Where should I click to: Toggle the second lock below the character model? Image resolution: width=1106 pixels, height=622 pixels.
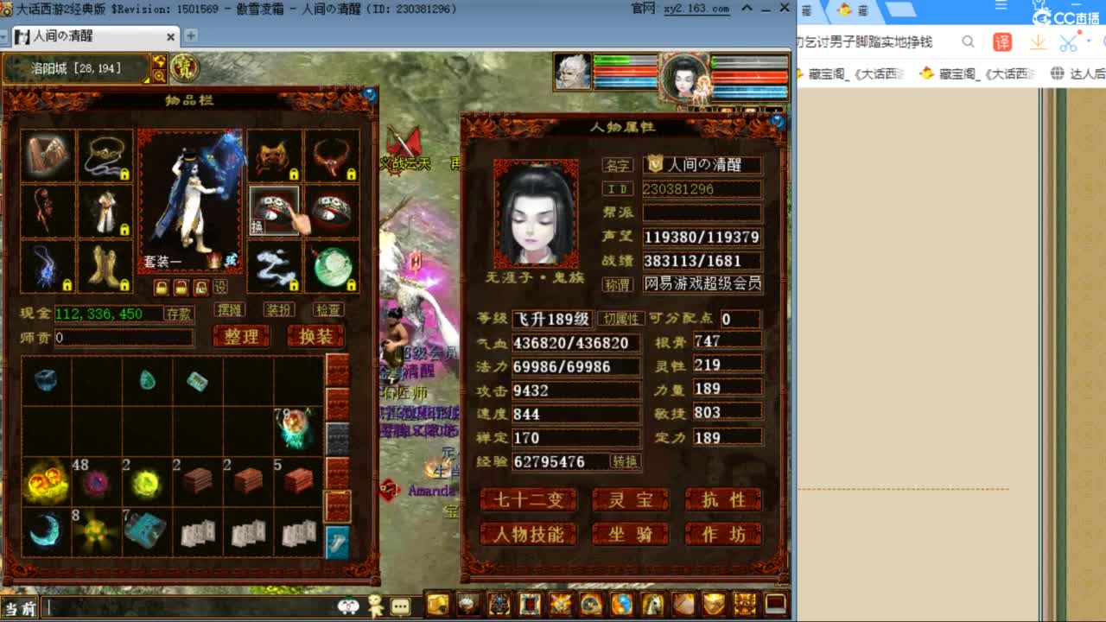(181, 287)
